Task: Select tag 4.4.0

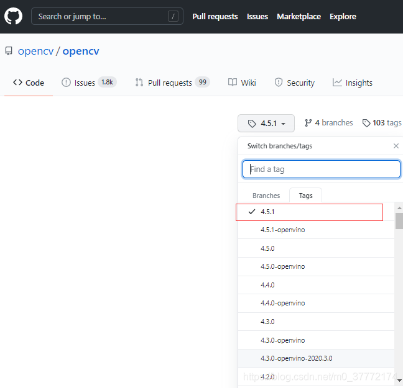Action: [x=316, y=285]
